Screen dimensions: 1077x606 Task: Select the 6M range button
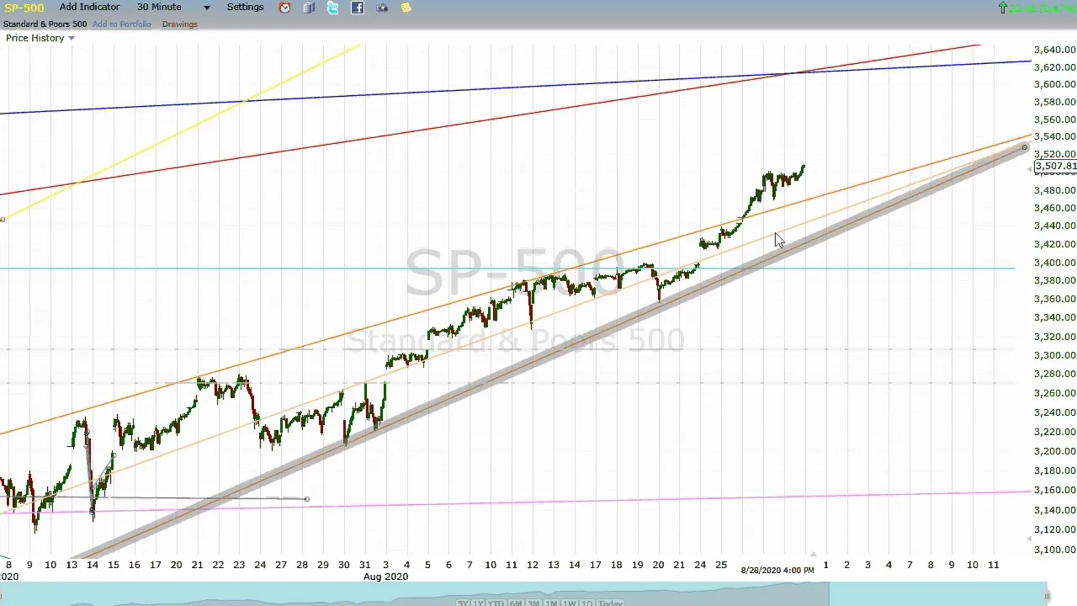pyautogui.click(x=516, y=602)
